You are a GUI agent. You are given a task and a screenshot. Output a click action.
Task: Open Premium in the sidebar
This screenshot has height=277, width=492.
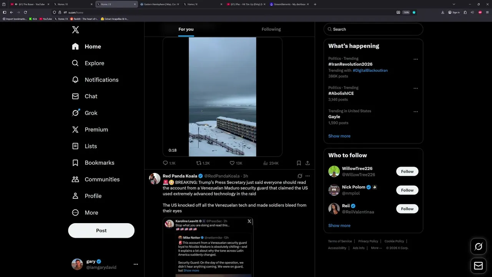(90, 130)
